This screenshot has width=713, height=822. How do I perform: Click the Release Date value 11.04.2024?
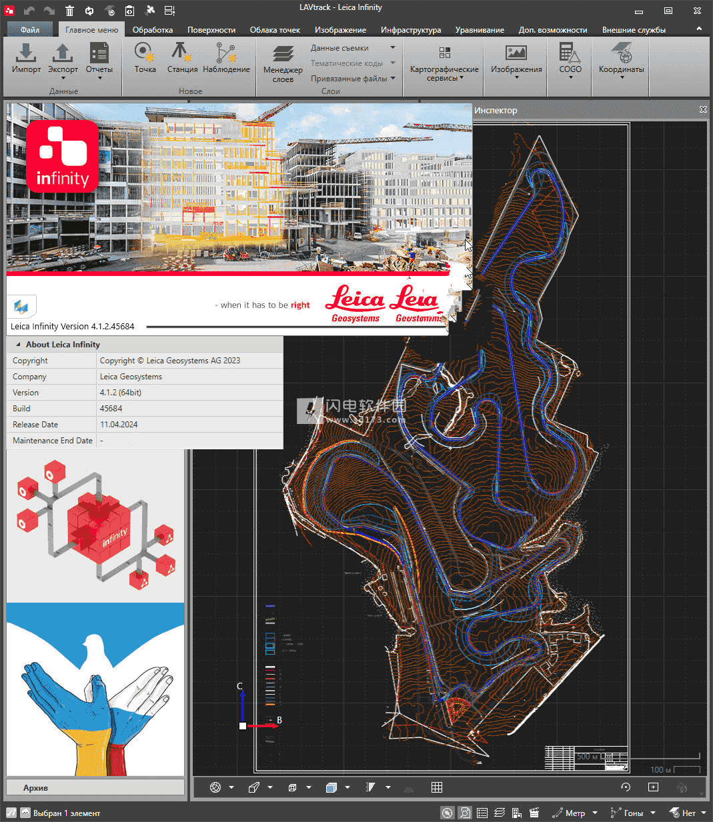(119, 425)
